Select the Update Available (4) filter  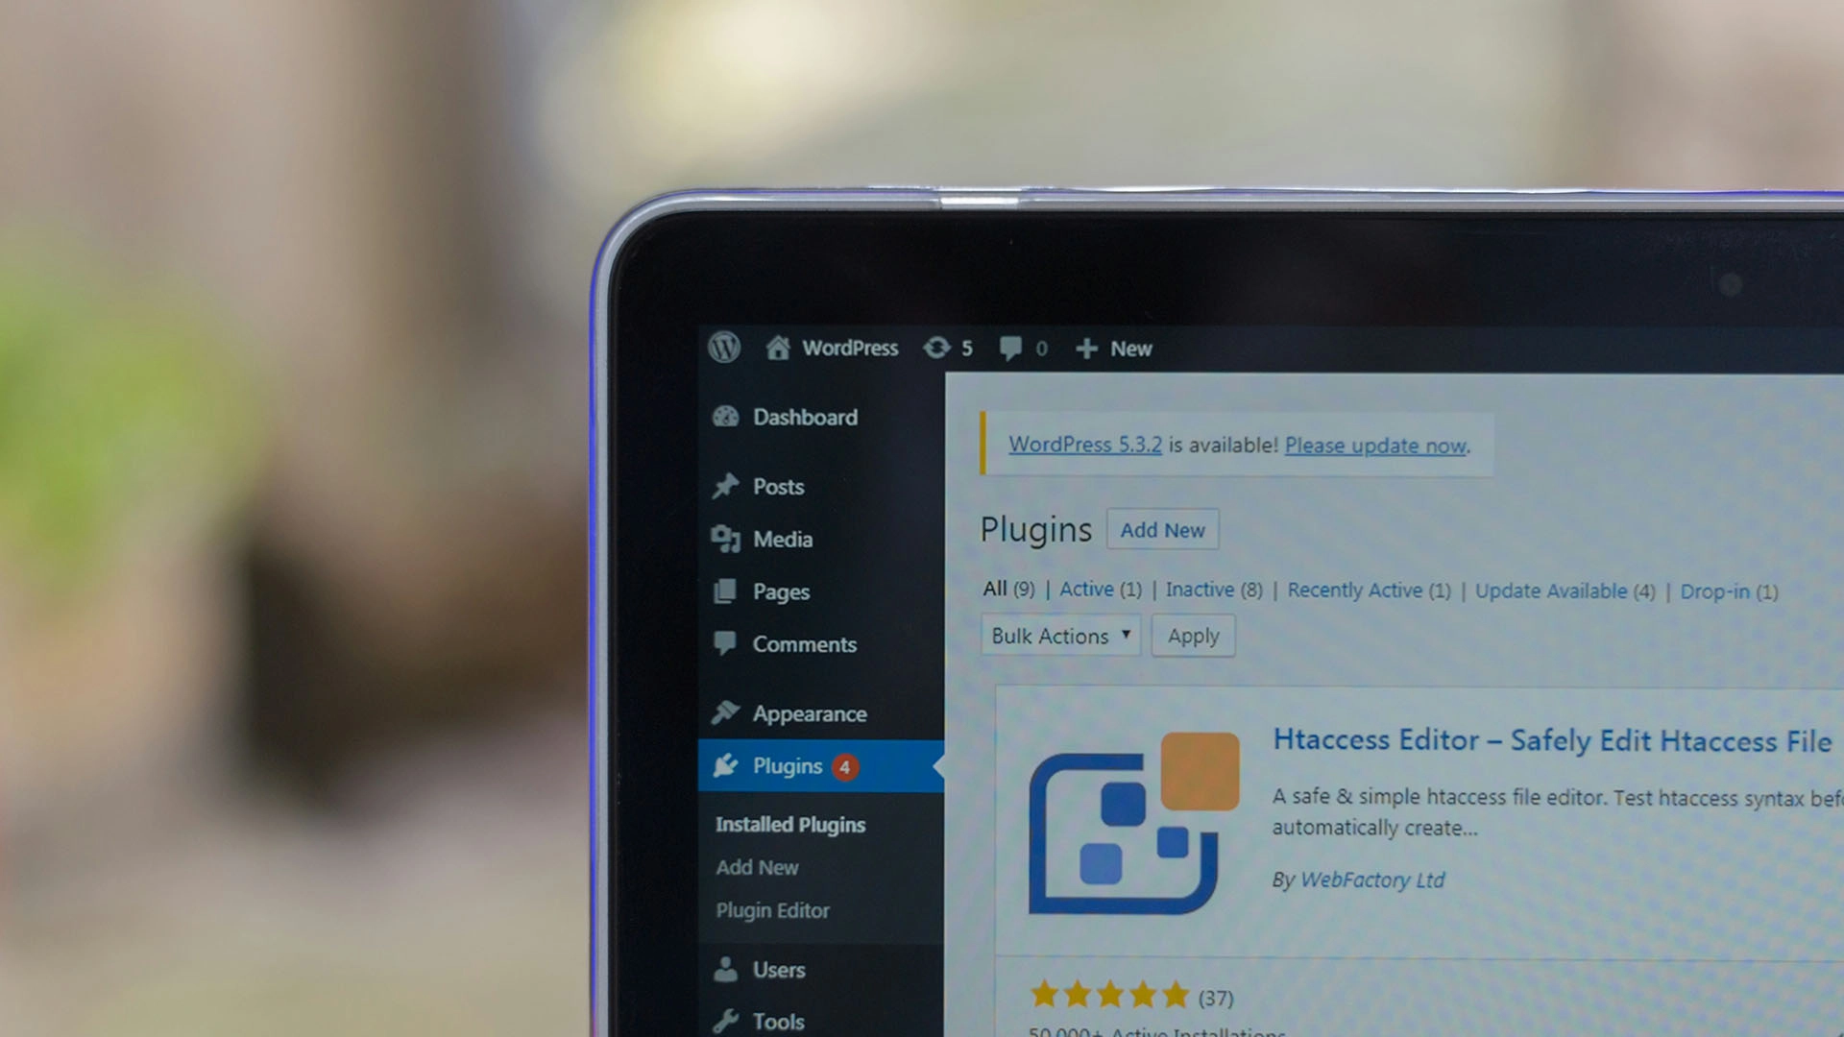[1551, 591]
